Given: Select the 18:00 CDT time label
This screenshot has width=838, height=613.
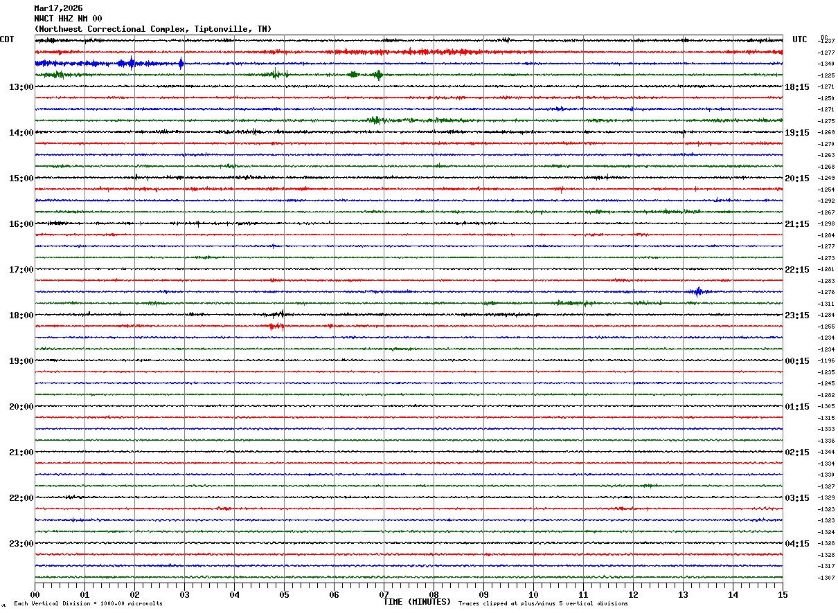Looking at the screenshot, I should click(x=21, y=315).
